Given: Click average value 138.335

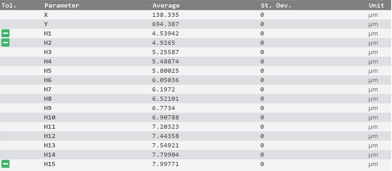Looking at the screenshot, I should pos(165,15).
